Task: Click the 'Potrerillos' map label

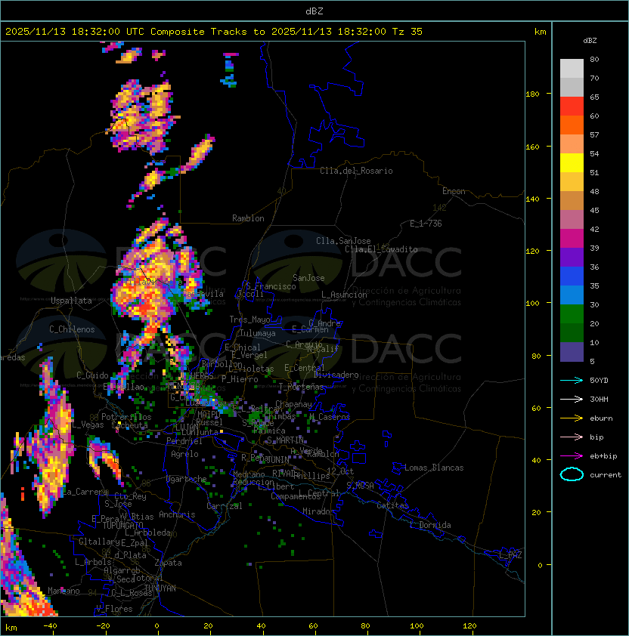Action: click(x=126, y=417)
